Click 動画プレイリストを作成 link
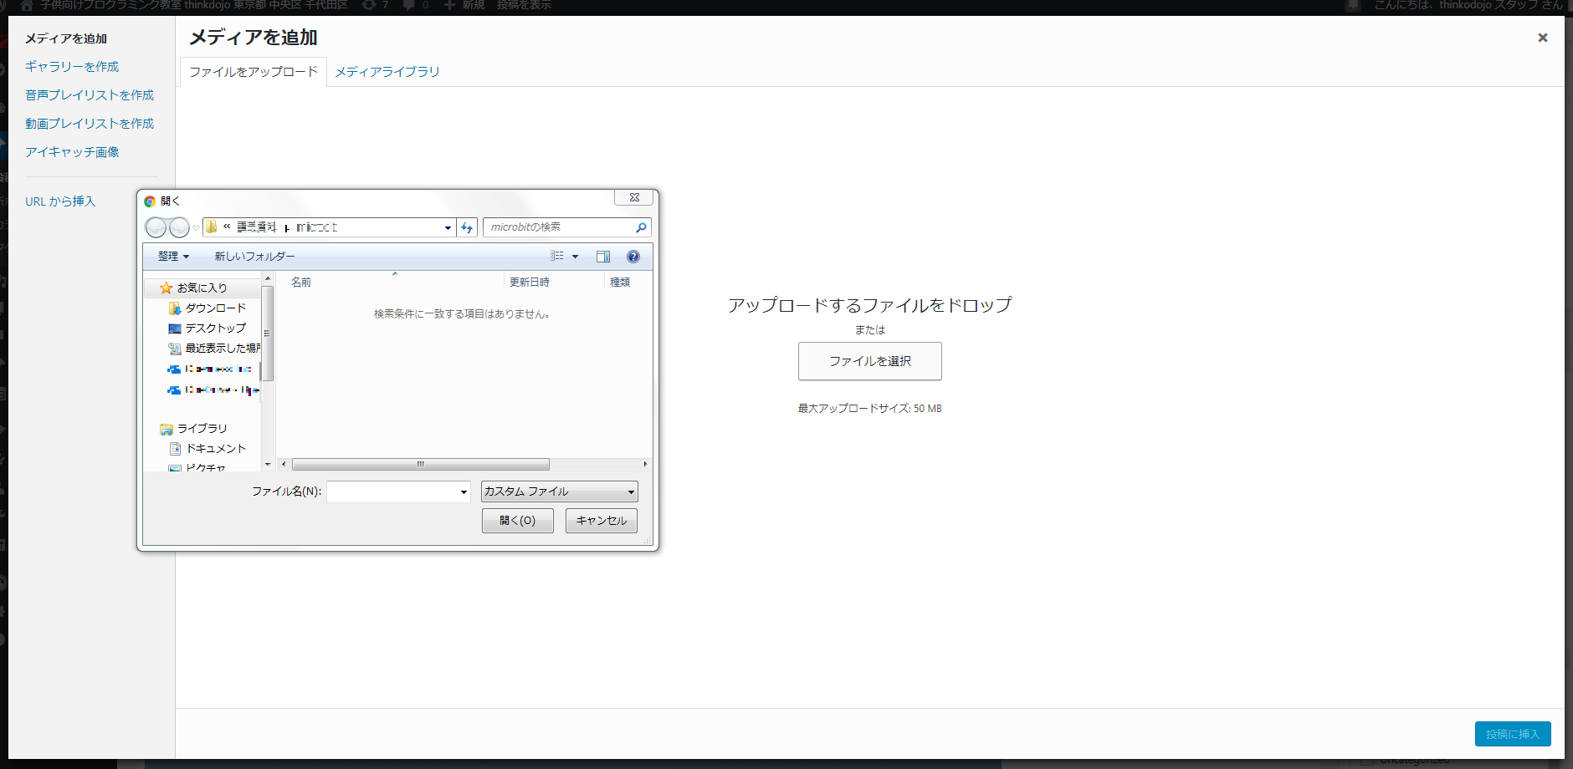Viewport: 1573px width, 769px height. click(x=90, y=124)
